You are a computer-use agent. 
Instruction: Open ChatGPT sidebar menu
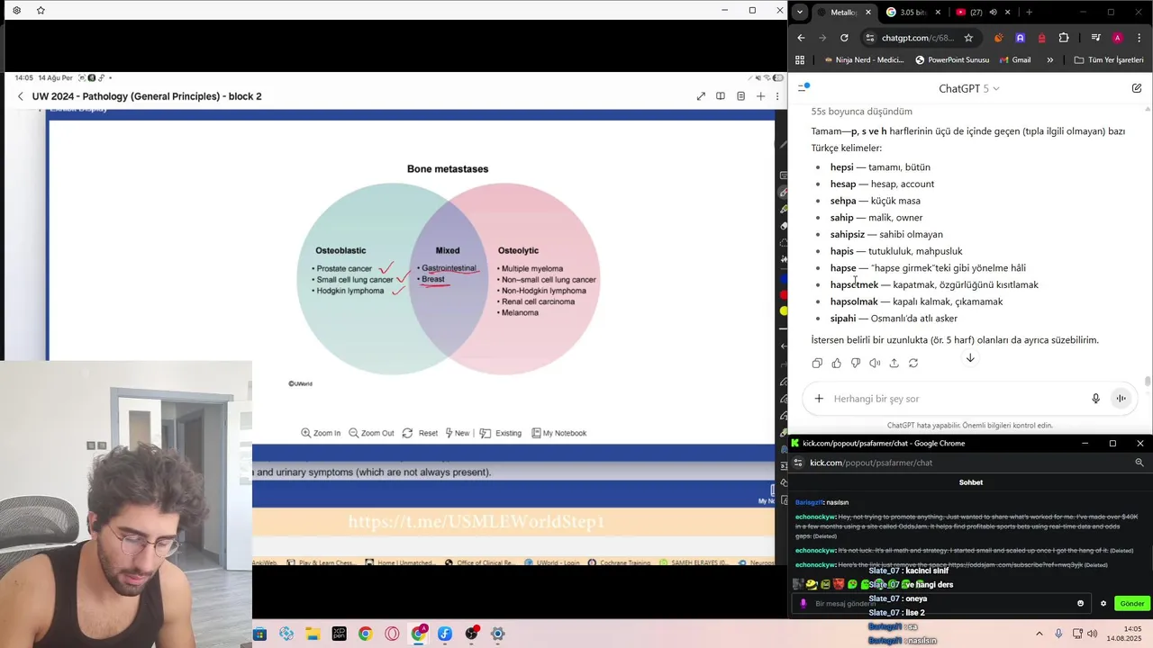point(803,88)
